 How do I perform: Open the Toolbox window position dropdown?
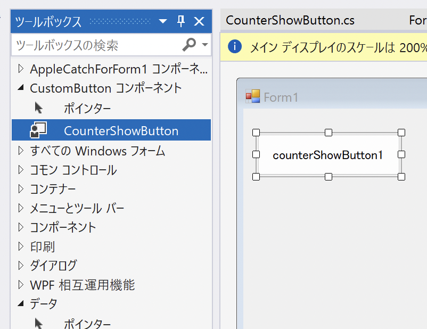(163, 21)
